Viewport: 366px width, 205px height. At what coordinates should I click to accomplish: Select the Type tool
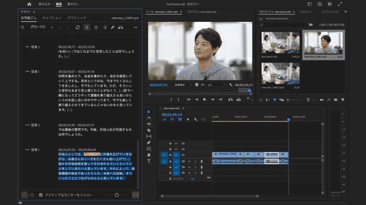click(149, 161)
